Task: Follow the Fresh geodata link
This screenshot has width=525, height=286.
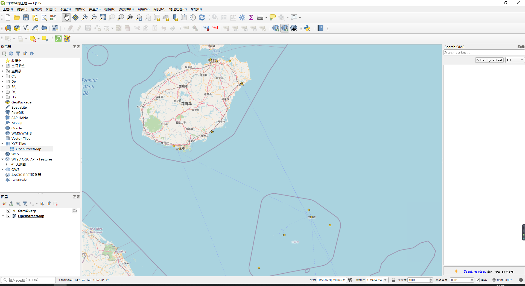Action: pyautogui.click(x=475, y=272)
